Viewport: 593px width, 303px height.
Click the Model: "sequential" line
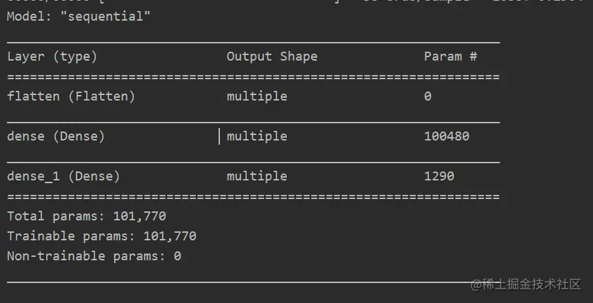click(79, 17)
